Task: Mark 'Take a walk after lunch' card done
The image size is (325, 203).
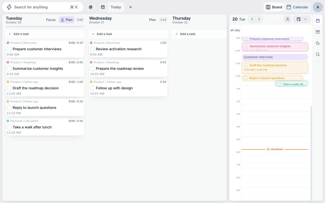Action: (9, 127)
